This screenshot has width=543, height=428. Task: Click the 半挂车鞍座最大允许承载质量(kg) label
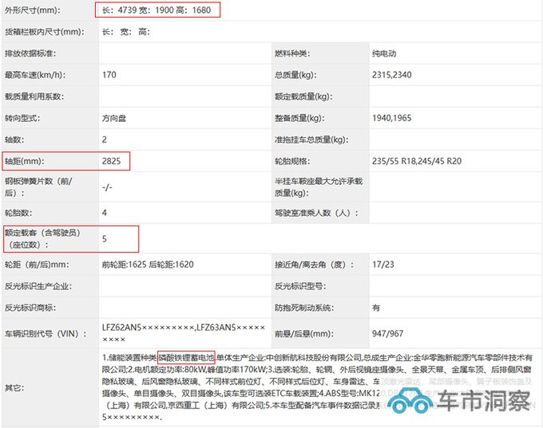point(319,187)
